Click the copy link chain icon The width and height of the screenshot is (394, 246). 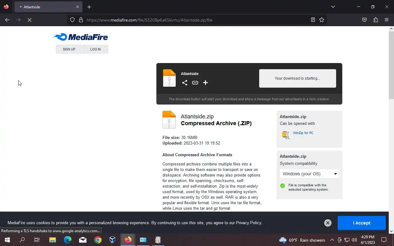195,83
